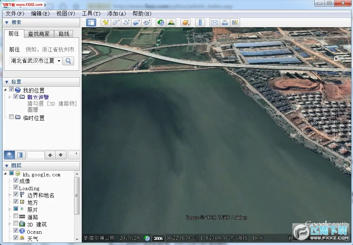Open the 觀光遊覽 link in places
353x245 pixels.
point(38,97)
